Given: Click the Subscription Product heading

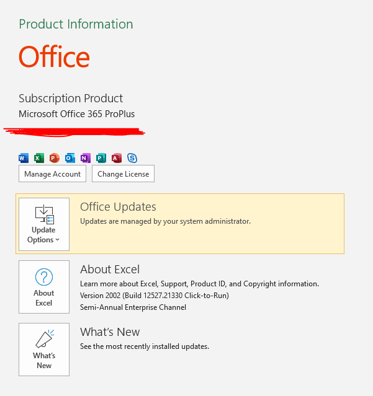Looking at the screenshot, I should pyautogui.click(x=71, y=99).
